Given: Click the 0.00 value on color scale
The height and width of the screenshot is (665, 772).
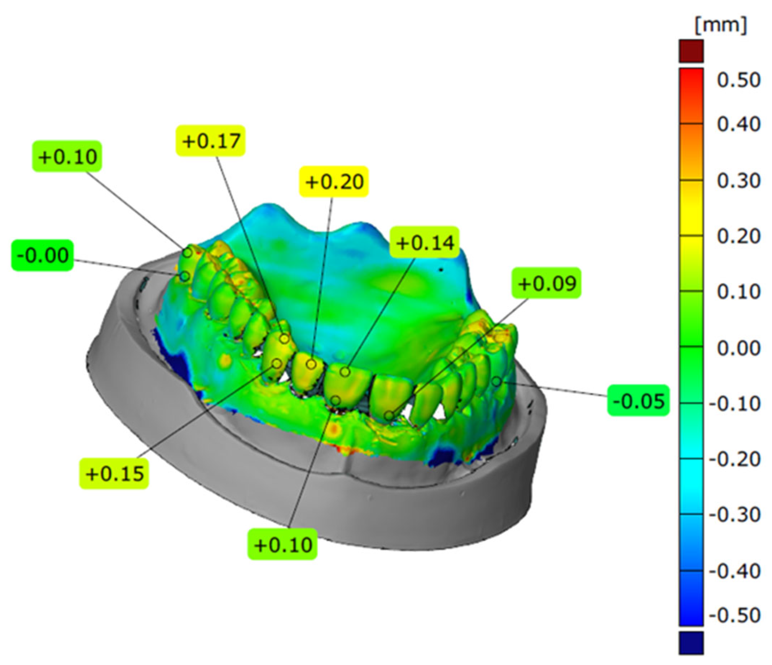Looking at the screenshot, I should 738,348.
